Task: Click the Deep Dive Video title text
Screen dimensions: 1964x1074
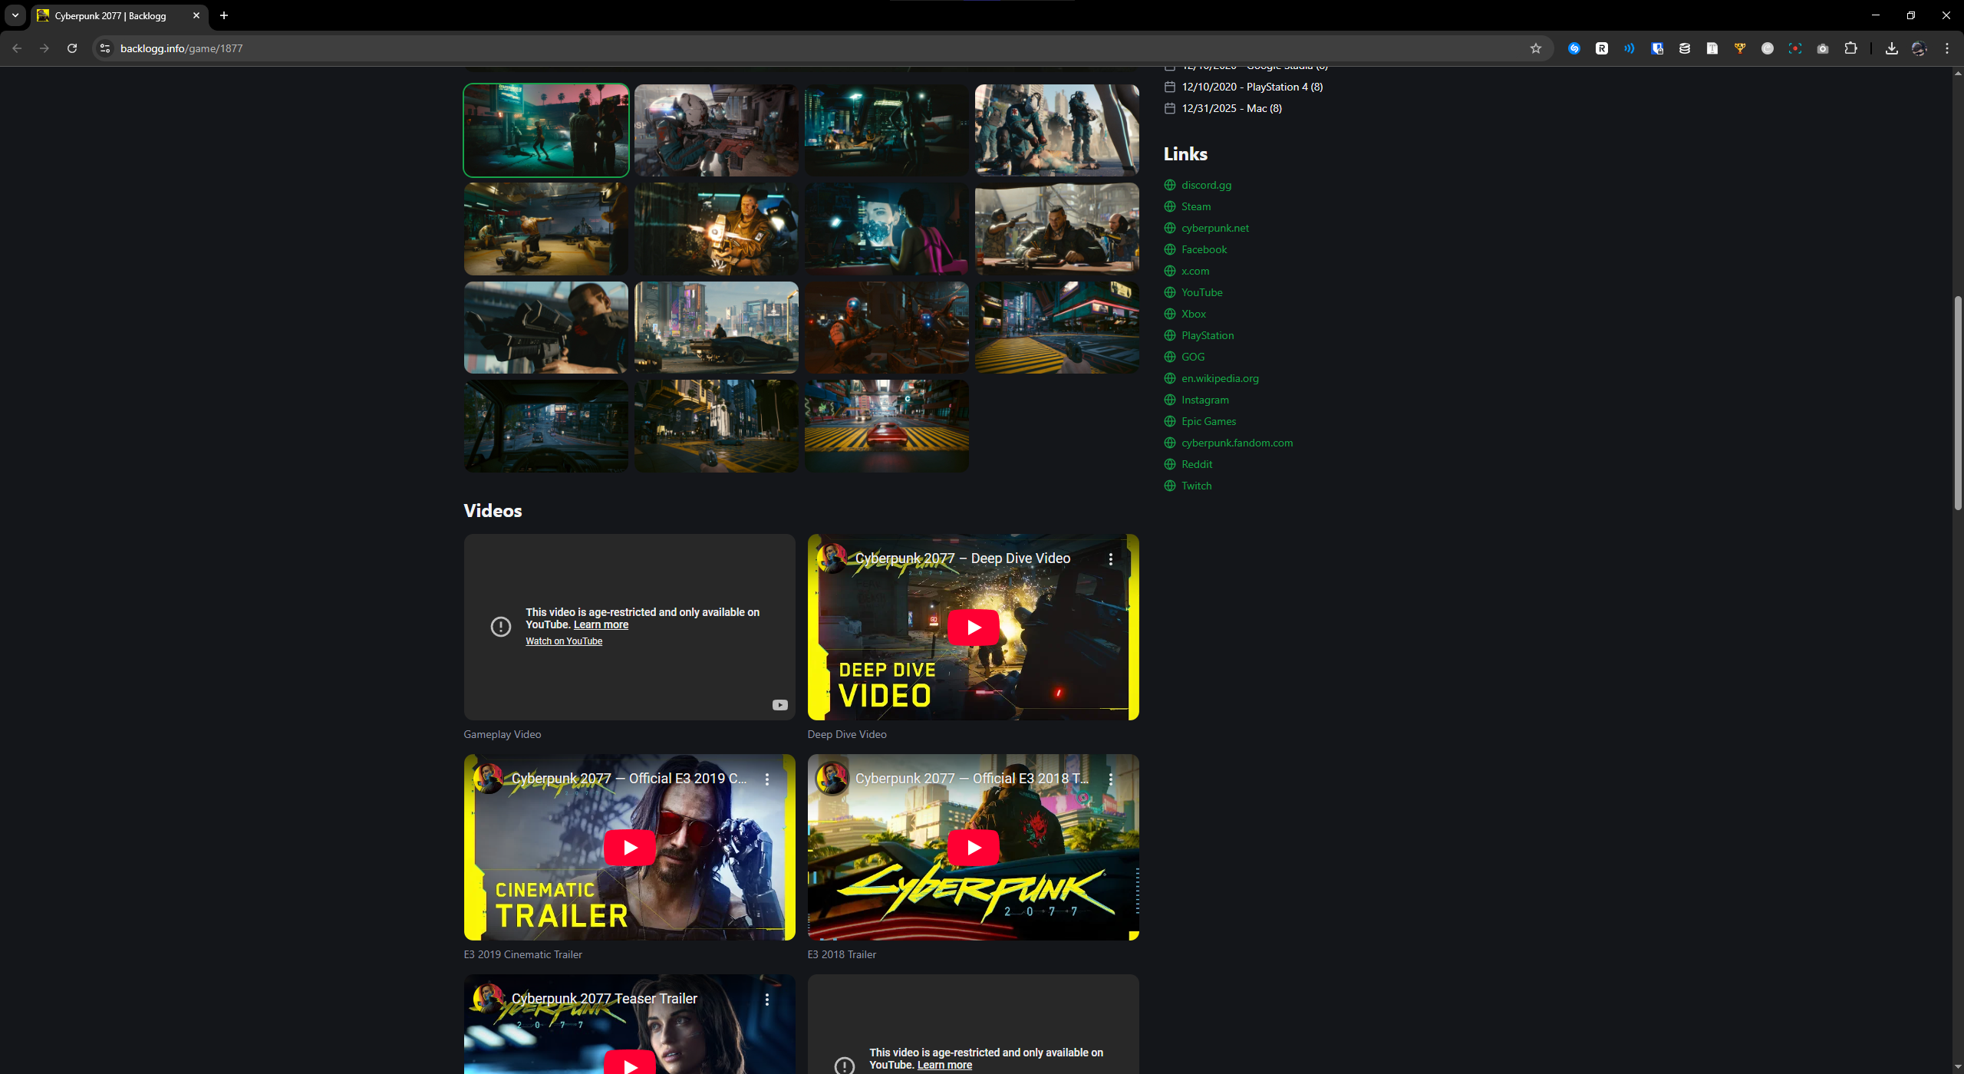Action: point(963,558)
